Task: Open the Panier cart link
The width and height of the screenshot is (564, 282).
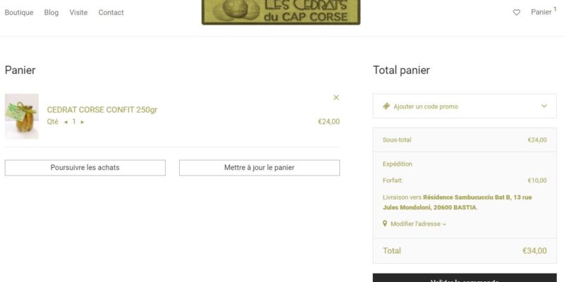Action: (x=543, y=11)
